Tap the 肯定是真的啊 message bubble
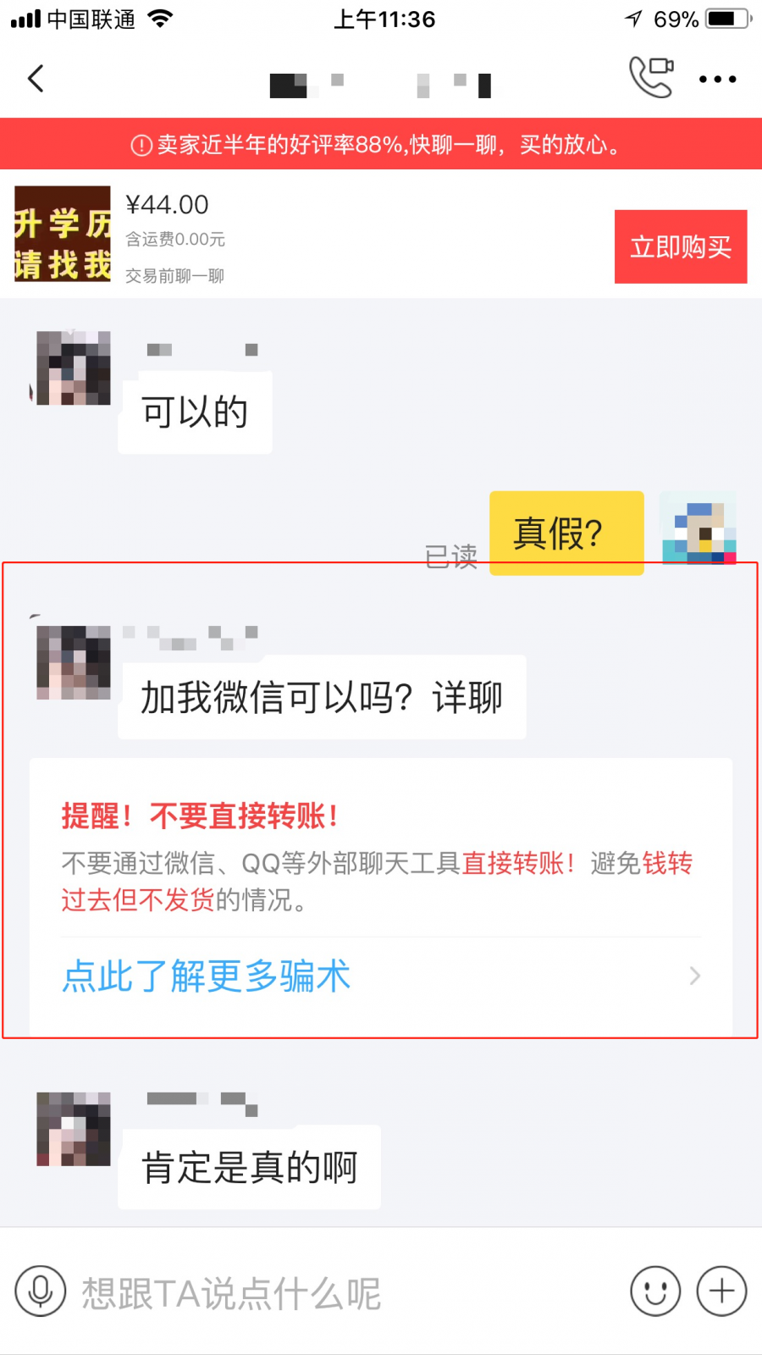 click(x=249, y=1167)
